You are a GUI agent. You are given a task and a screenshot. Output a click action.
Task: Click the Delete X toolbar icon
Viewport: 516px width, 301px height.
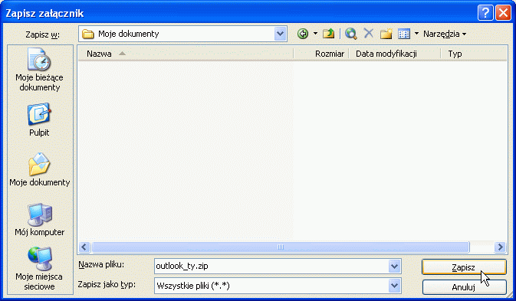tap(369, 33)
